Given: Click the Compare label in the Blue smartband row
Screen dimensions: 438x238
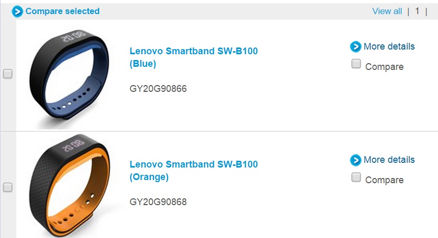Looking at the screenshot, I should pyautogui.click(x=384, y=67).
